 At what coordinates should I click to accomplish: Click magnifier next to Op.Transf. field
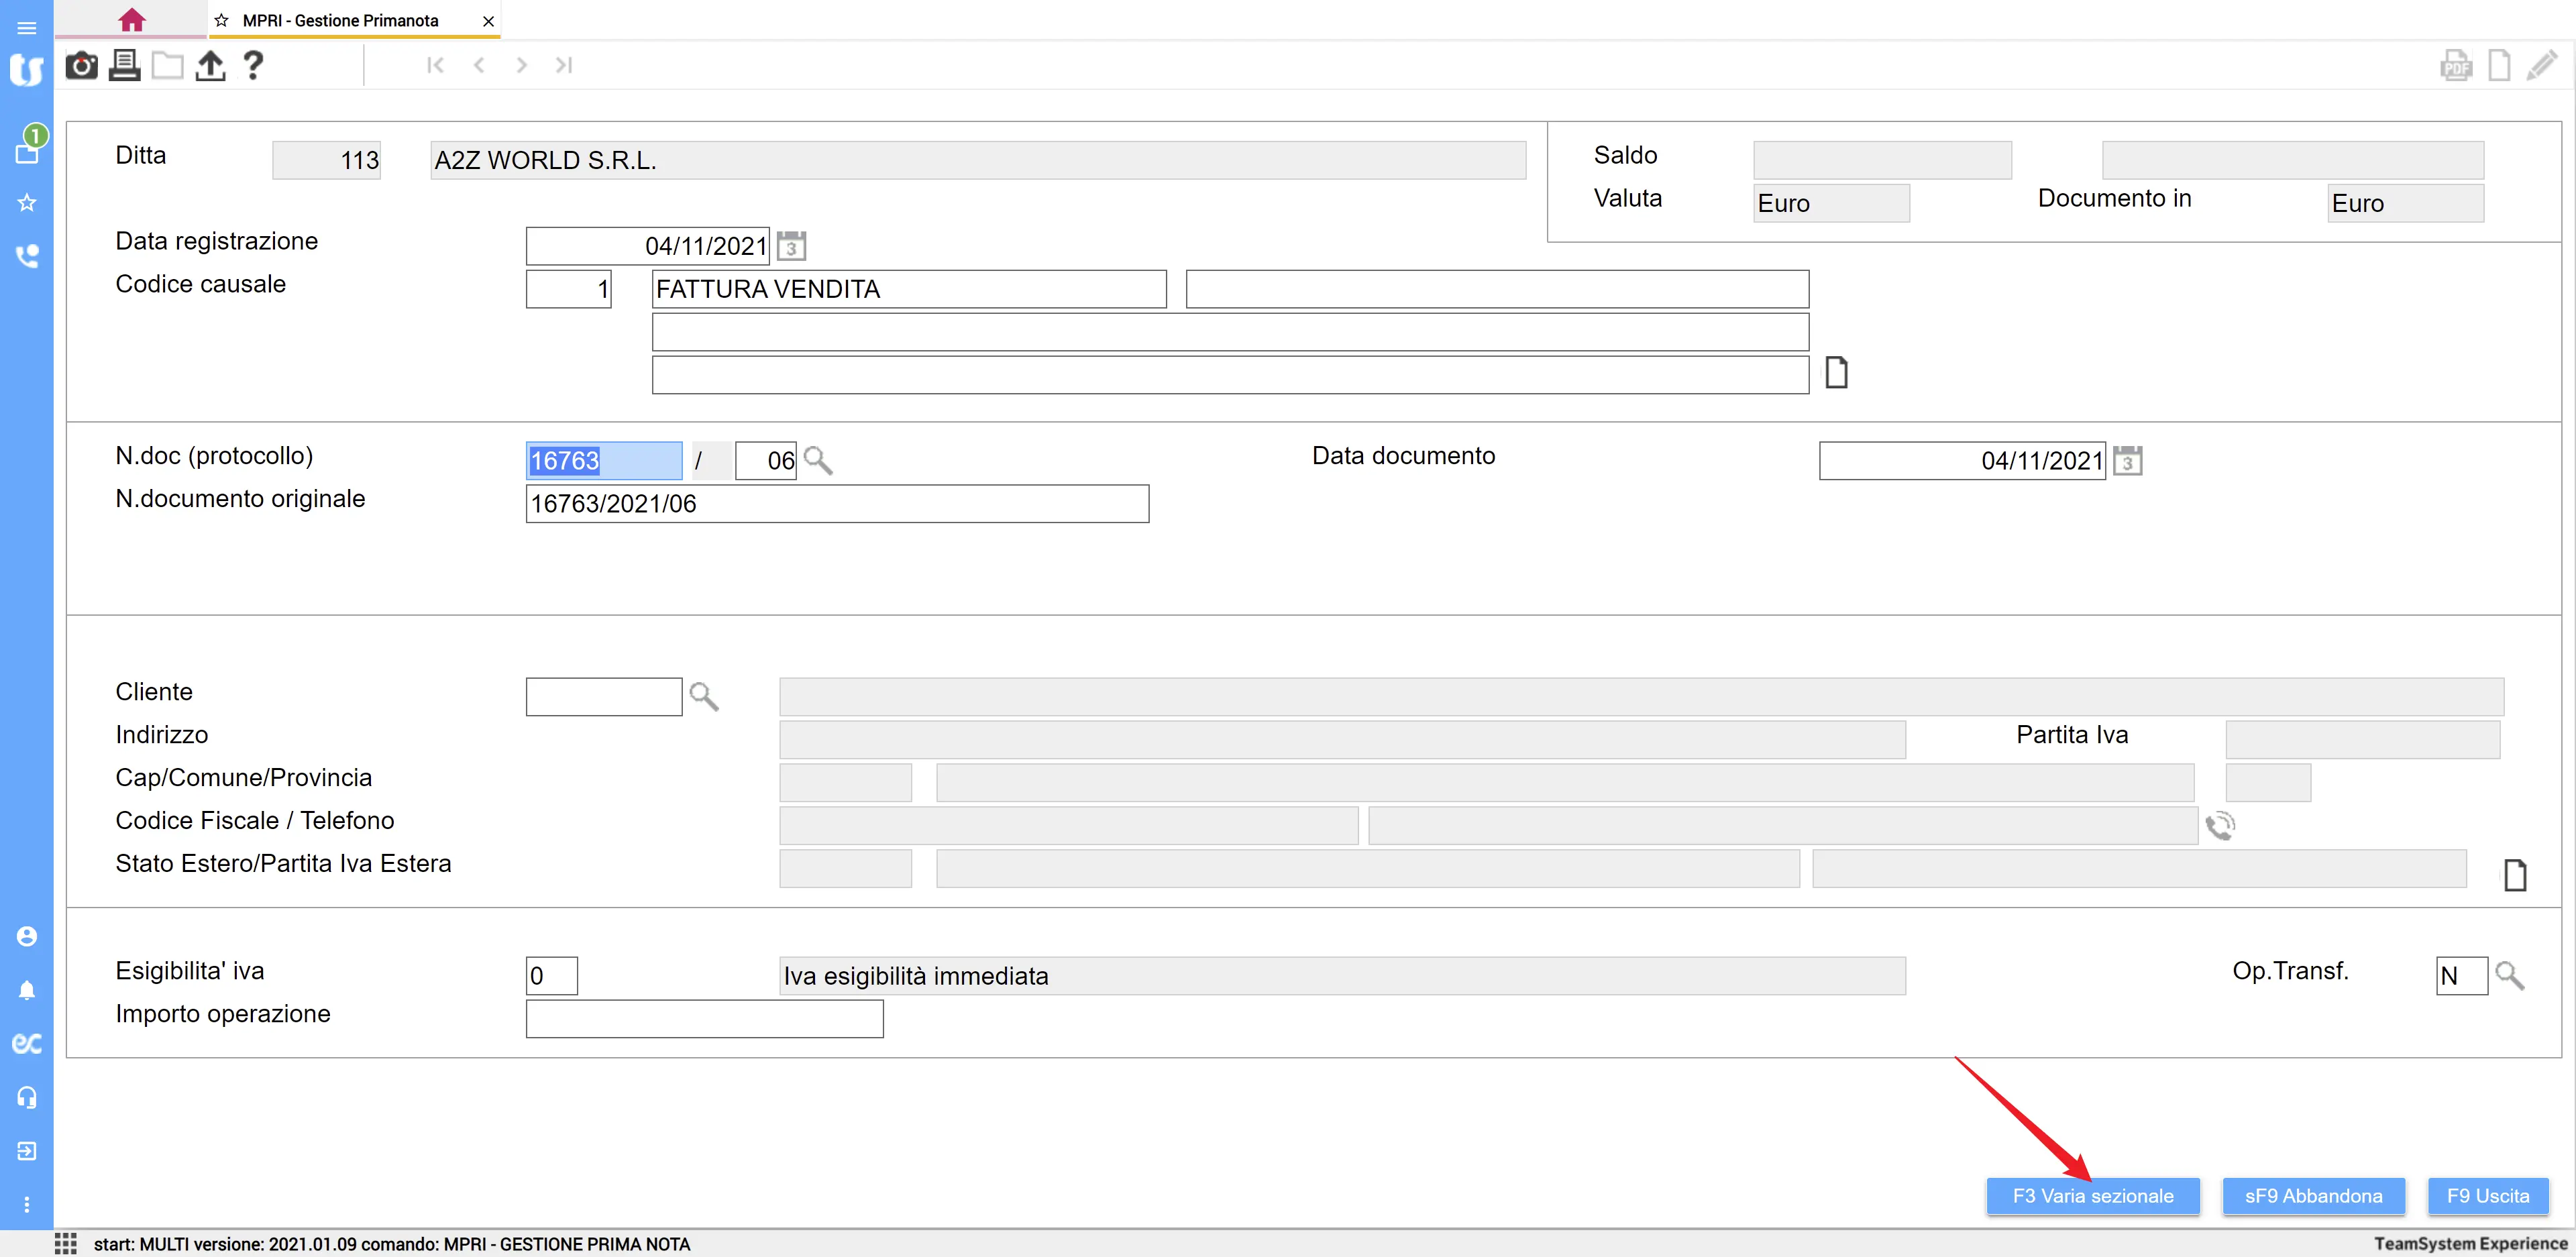tap(2509, 975)
